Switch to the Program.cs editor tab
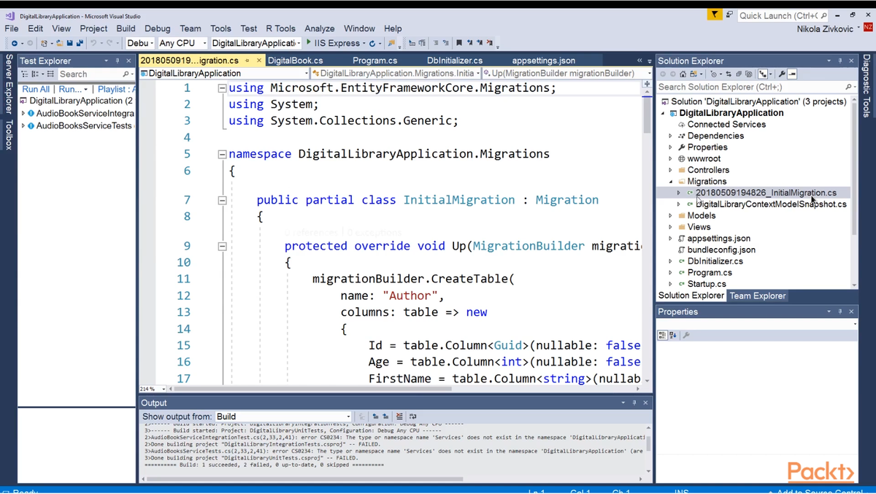The width and height of the screenshot is (876, 494). [375, 61]
